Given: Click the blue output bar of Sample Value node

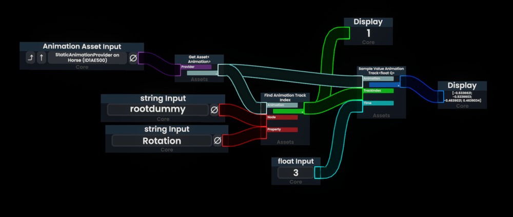Looking at the screenshot, I should [x=384, y=85].
